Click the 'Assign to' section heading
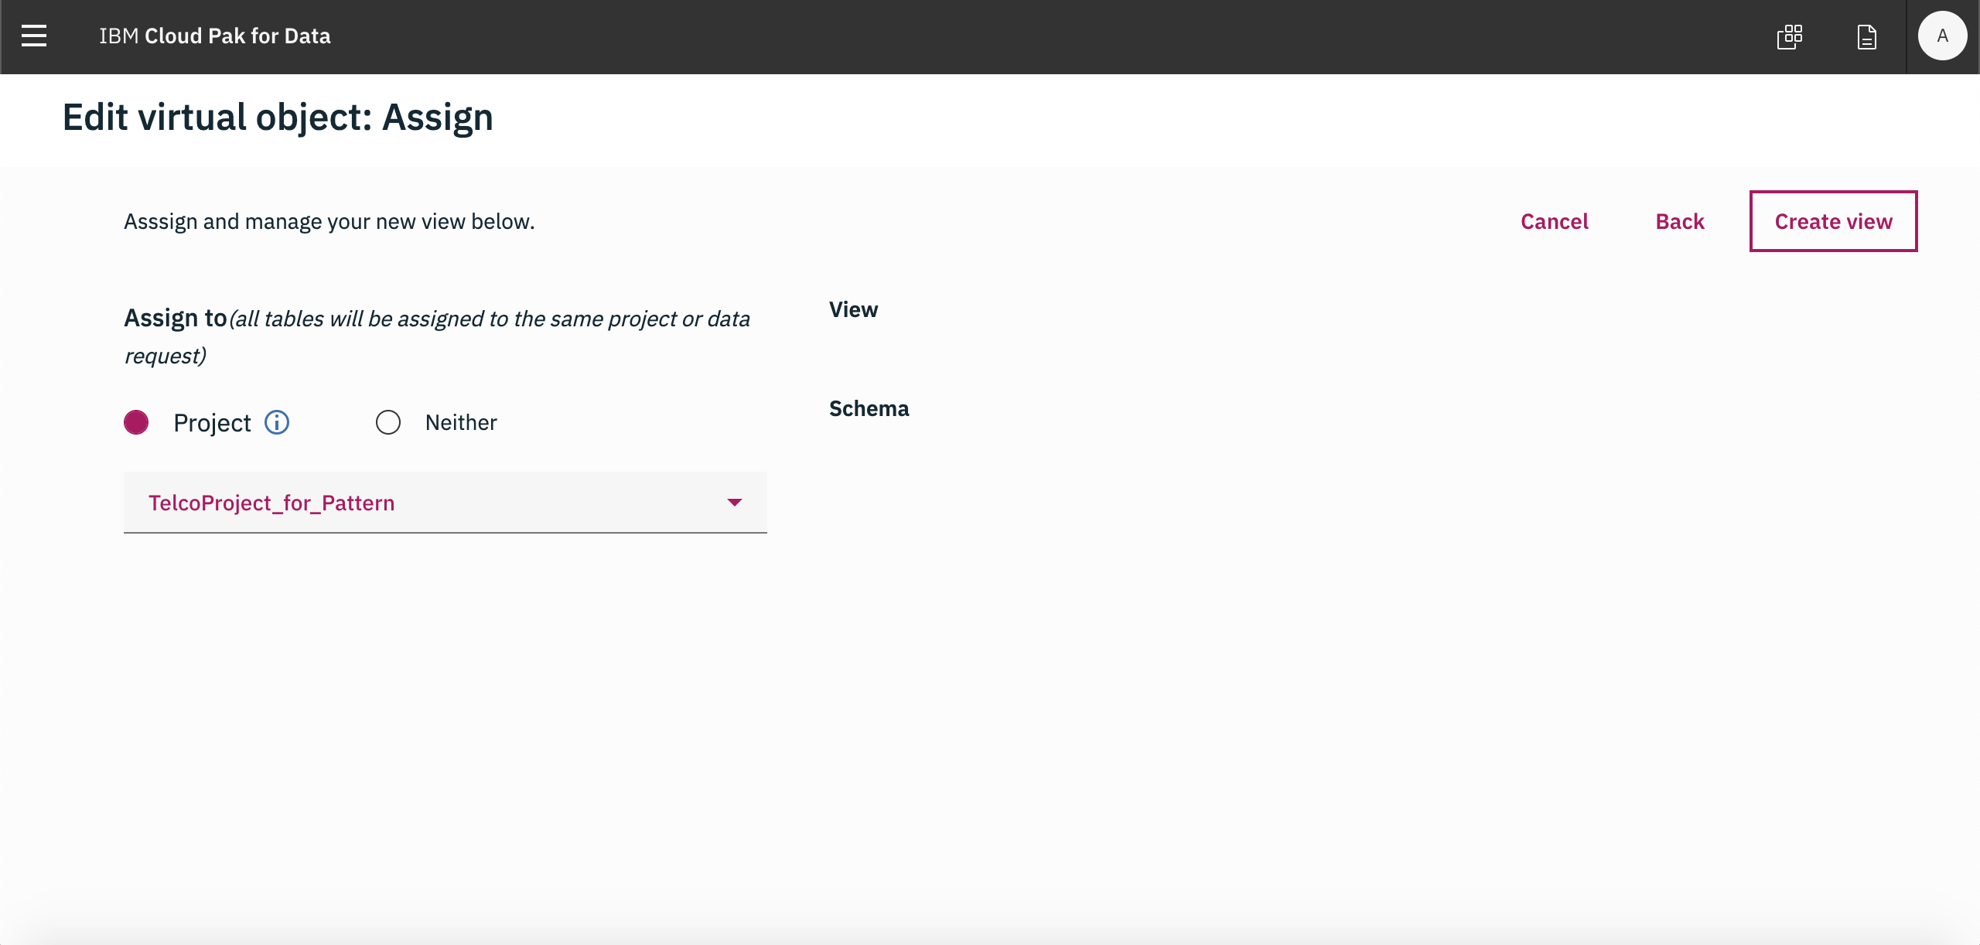This screenshot has width=1980, height=945. pos(176,318)
